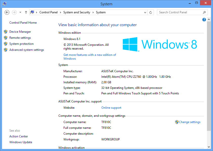Expand chevron before Control Panel breadcrumb
The height and width of the screenshot is (151, 213).
pos(37,12)
